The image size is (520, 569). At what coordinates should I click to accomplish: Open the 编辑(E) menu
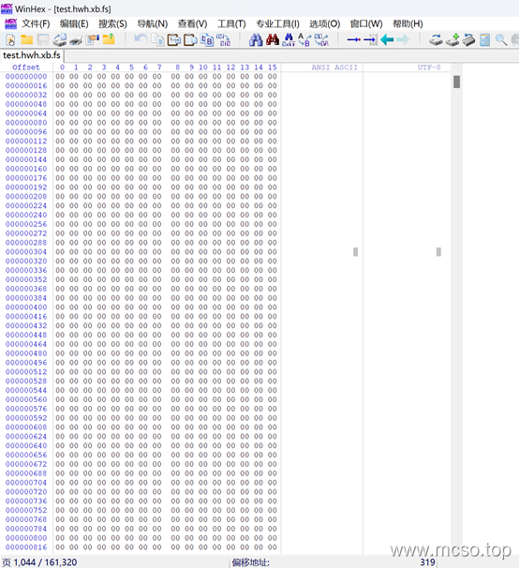click(74, 24)
